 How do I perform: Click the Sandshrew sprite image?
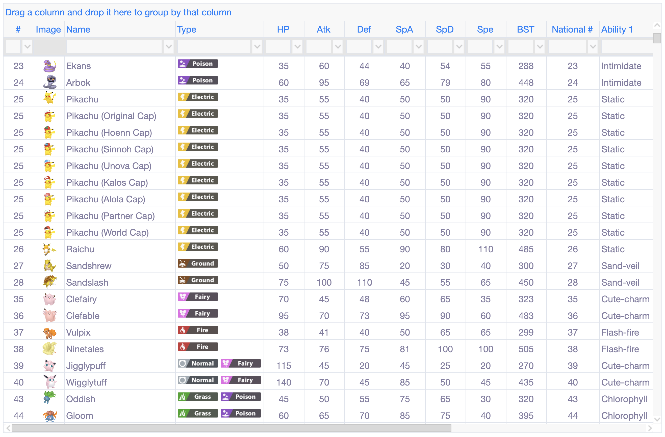coord(50,265)
